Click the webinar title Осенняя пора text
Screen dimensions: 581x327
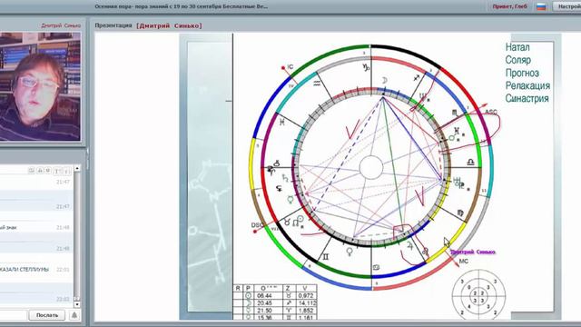[182, 6]
